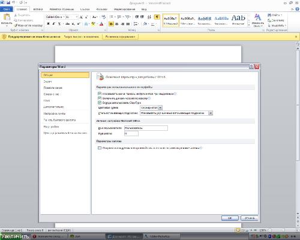Click Grow Font icon

pyautogui.click(x=81, y=17)
